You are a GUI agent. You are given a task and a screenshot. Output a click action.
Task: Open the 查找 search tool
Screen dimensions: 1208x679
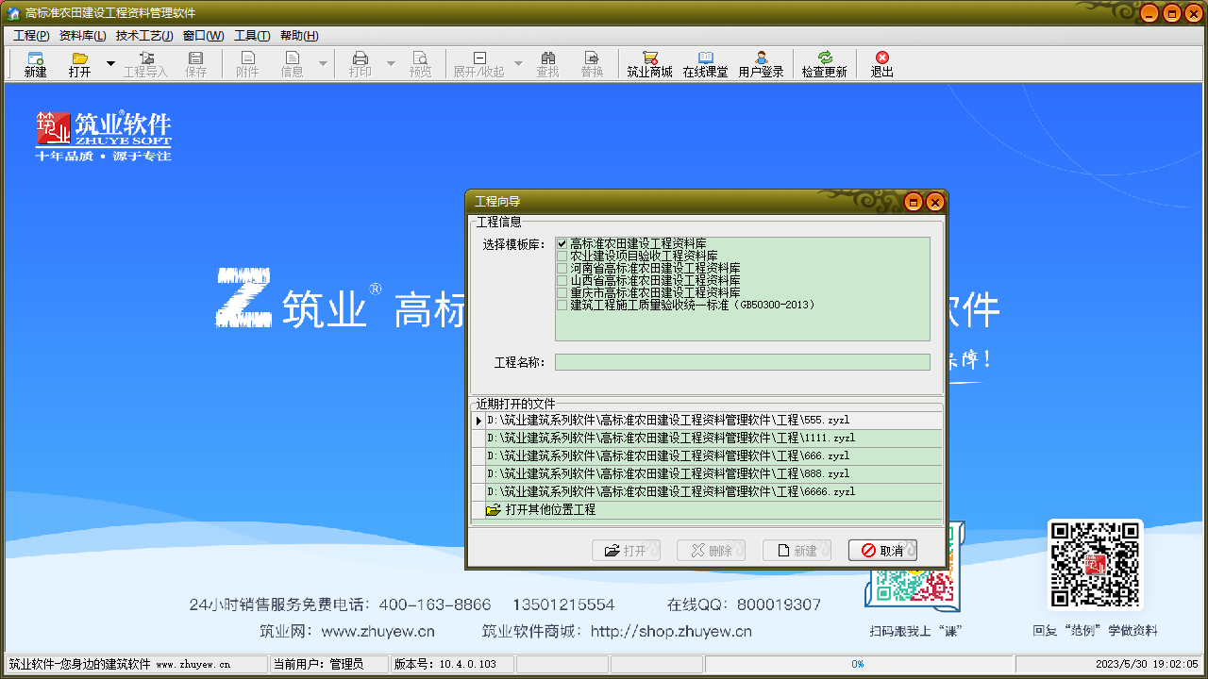point(548,63)
